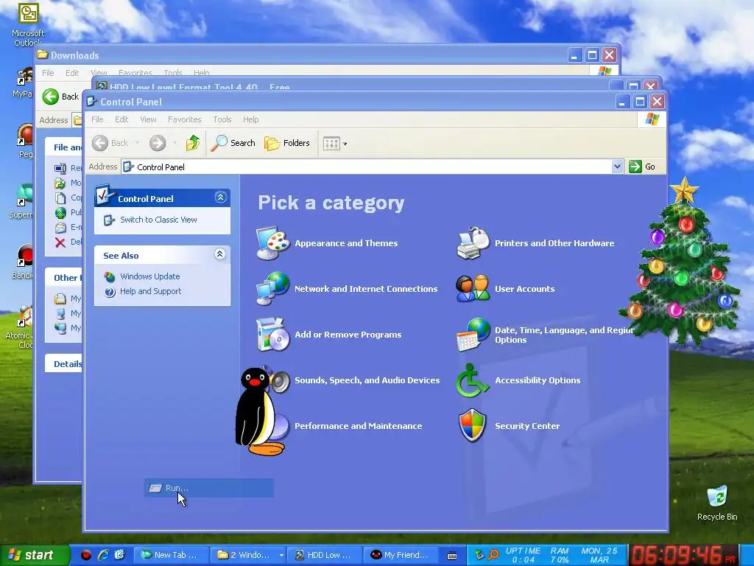
Task: Click the Windows Update link text
Action: (x=150, y=276)
